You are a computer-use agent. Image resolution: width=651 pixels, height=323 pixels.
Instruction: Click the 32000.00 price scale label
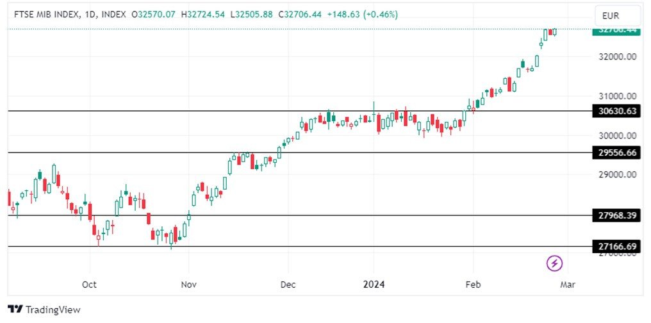tap(617, 56)
